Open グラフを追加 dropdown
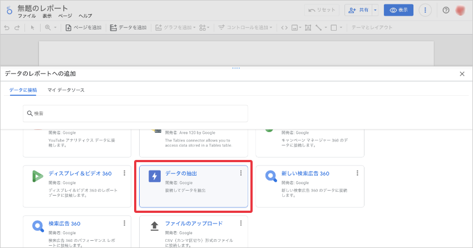 (x=175, y=27)
